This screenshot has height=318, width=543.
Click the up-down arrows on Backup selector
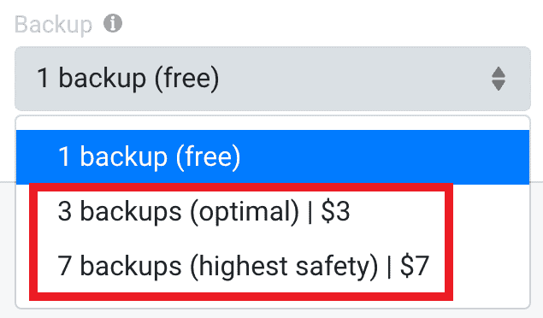(x=499, y=79)
